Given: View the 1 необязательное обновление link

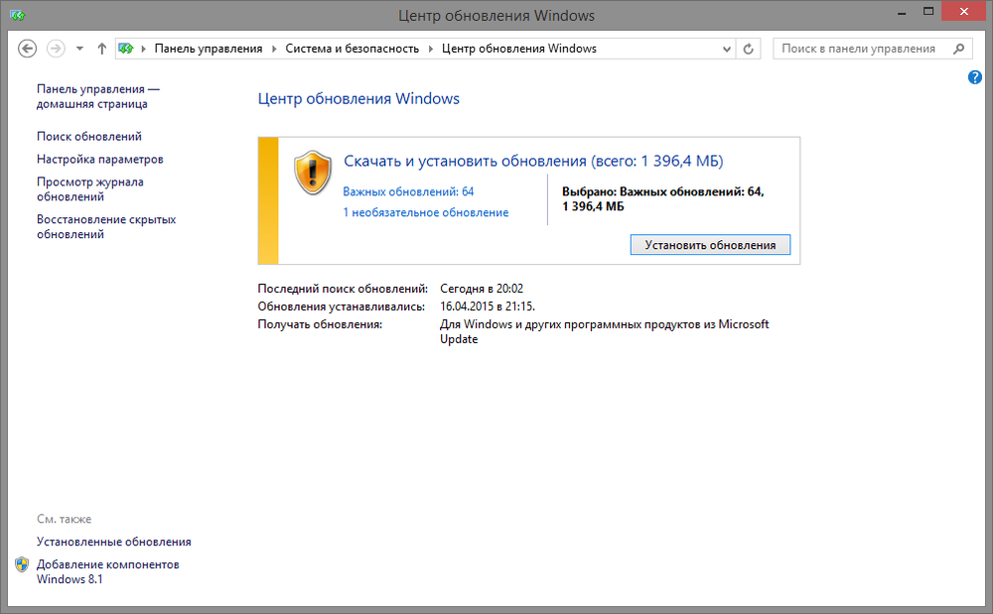Looking at the screenshot, I should (x=425, y=212).
